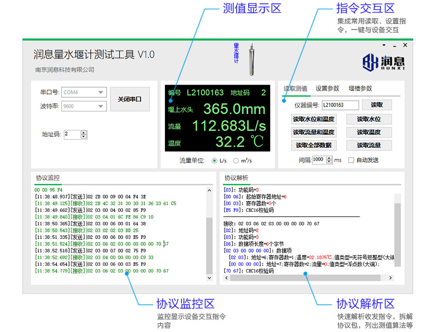Click the 协议解析 vertical scrollbar thumb
This screenshot has width=438, height=332.
click(398, 235)
